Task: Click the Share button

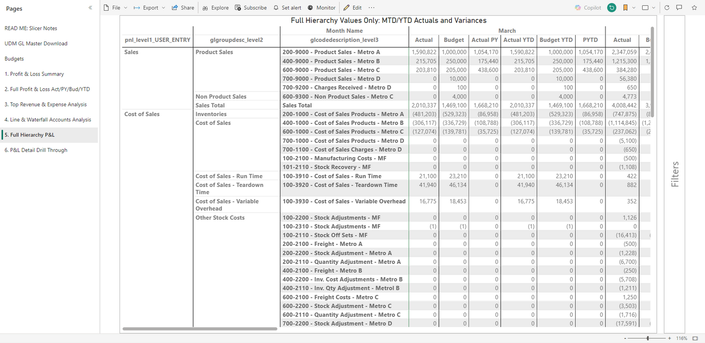Action: (x=183, y=8)
